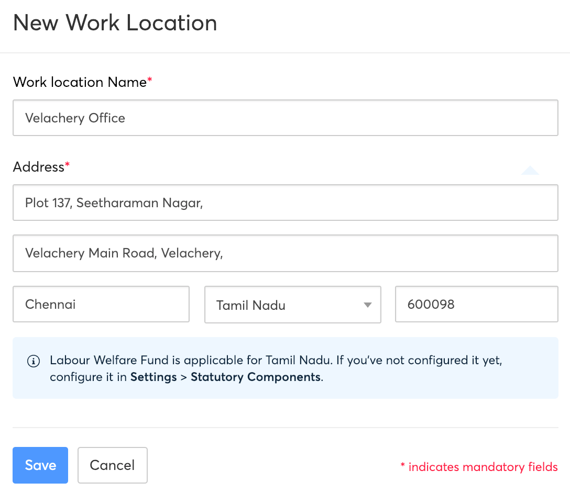
Task: Collapse the Address section using the upward chevron
Action: (x=530, y=170)
